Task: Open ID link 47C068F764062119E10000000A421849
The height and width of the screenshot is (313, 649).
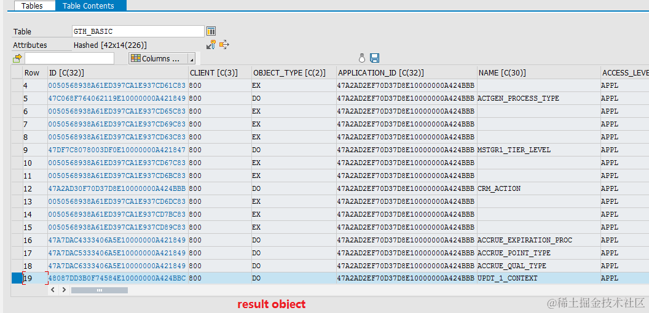Action: pyautogui.click(x=117, y=98)
